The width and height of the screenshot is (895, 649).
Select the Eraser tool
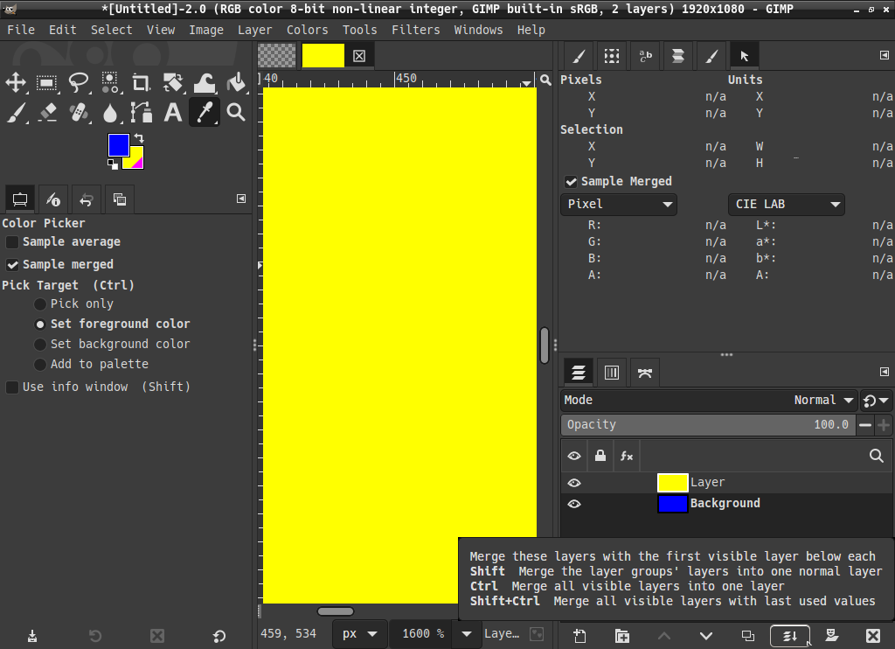point(47,112)
